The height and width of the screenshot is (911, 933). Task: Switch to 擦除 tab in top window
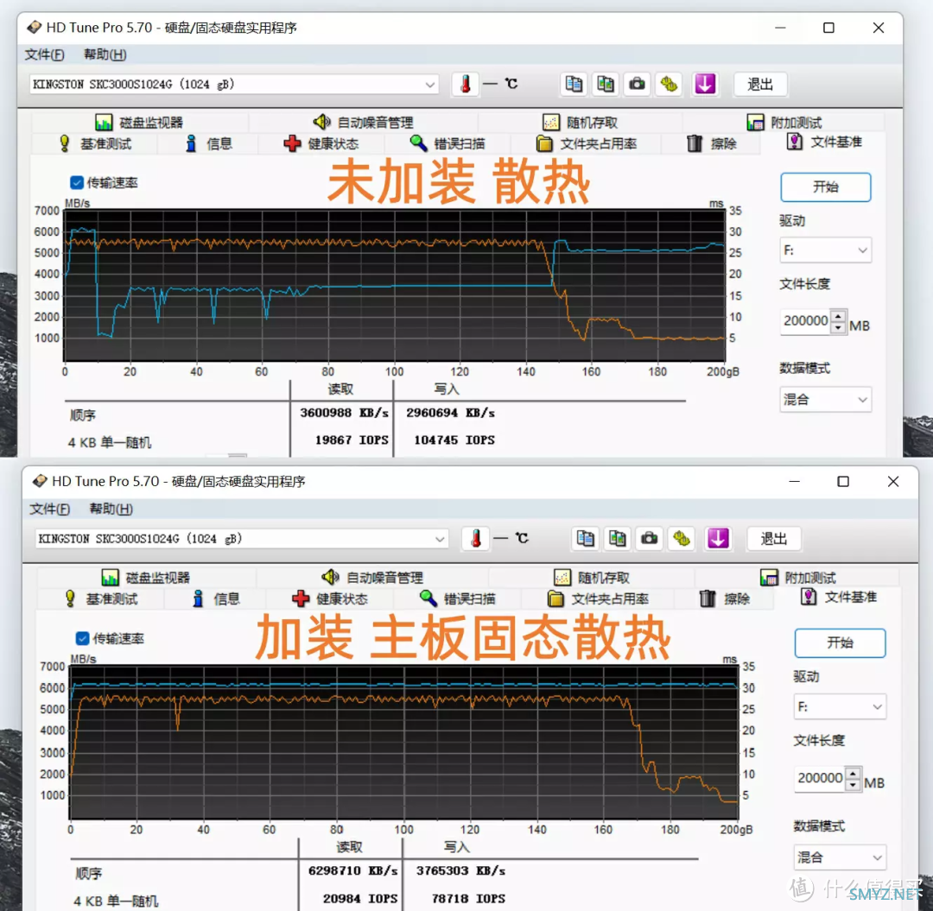pyautogui.click(x=712, y=144)
